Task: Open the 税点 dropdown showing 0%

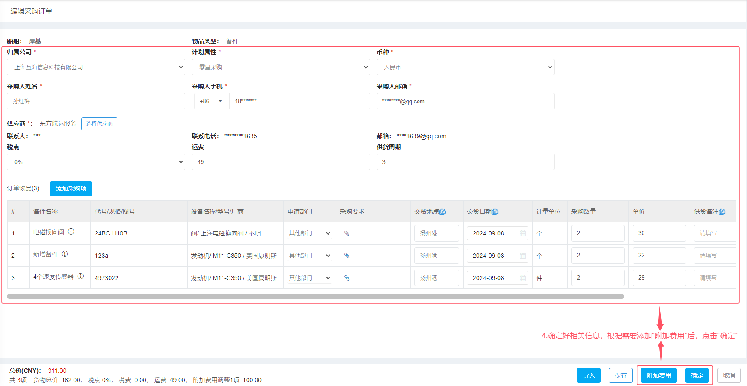Action: click(x=96, y=162)
